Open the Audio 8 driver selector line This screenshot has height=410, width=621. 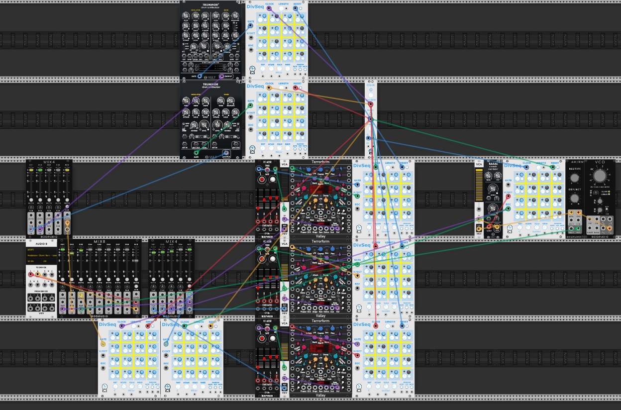(41, 249)
